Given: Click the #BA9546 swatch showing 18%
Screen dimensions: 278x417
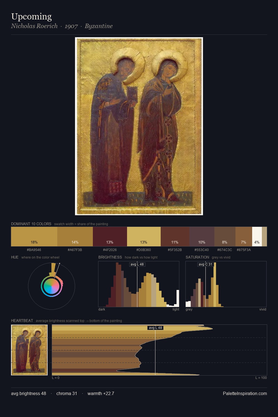Looking at the screenshot, I should pos(34,237).
